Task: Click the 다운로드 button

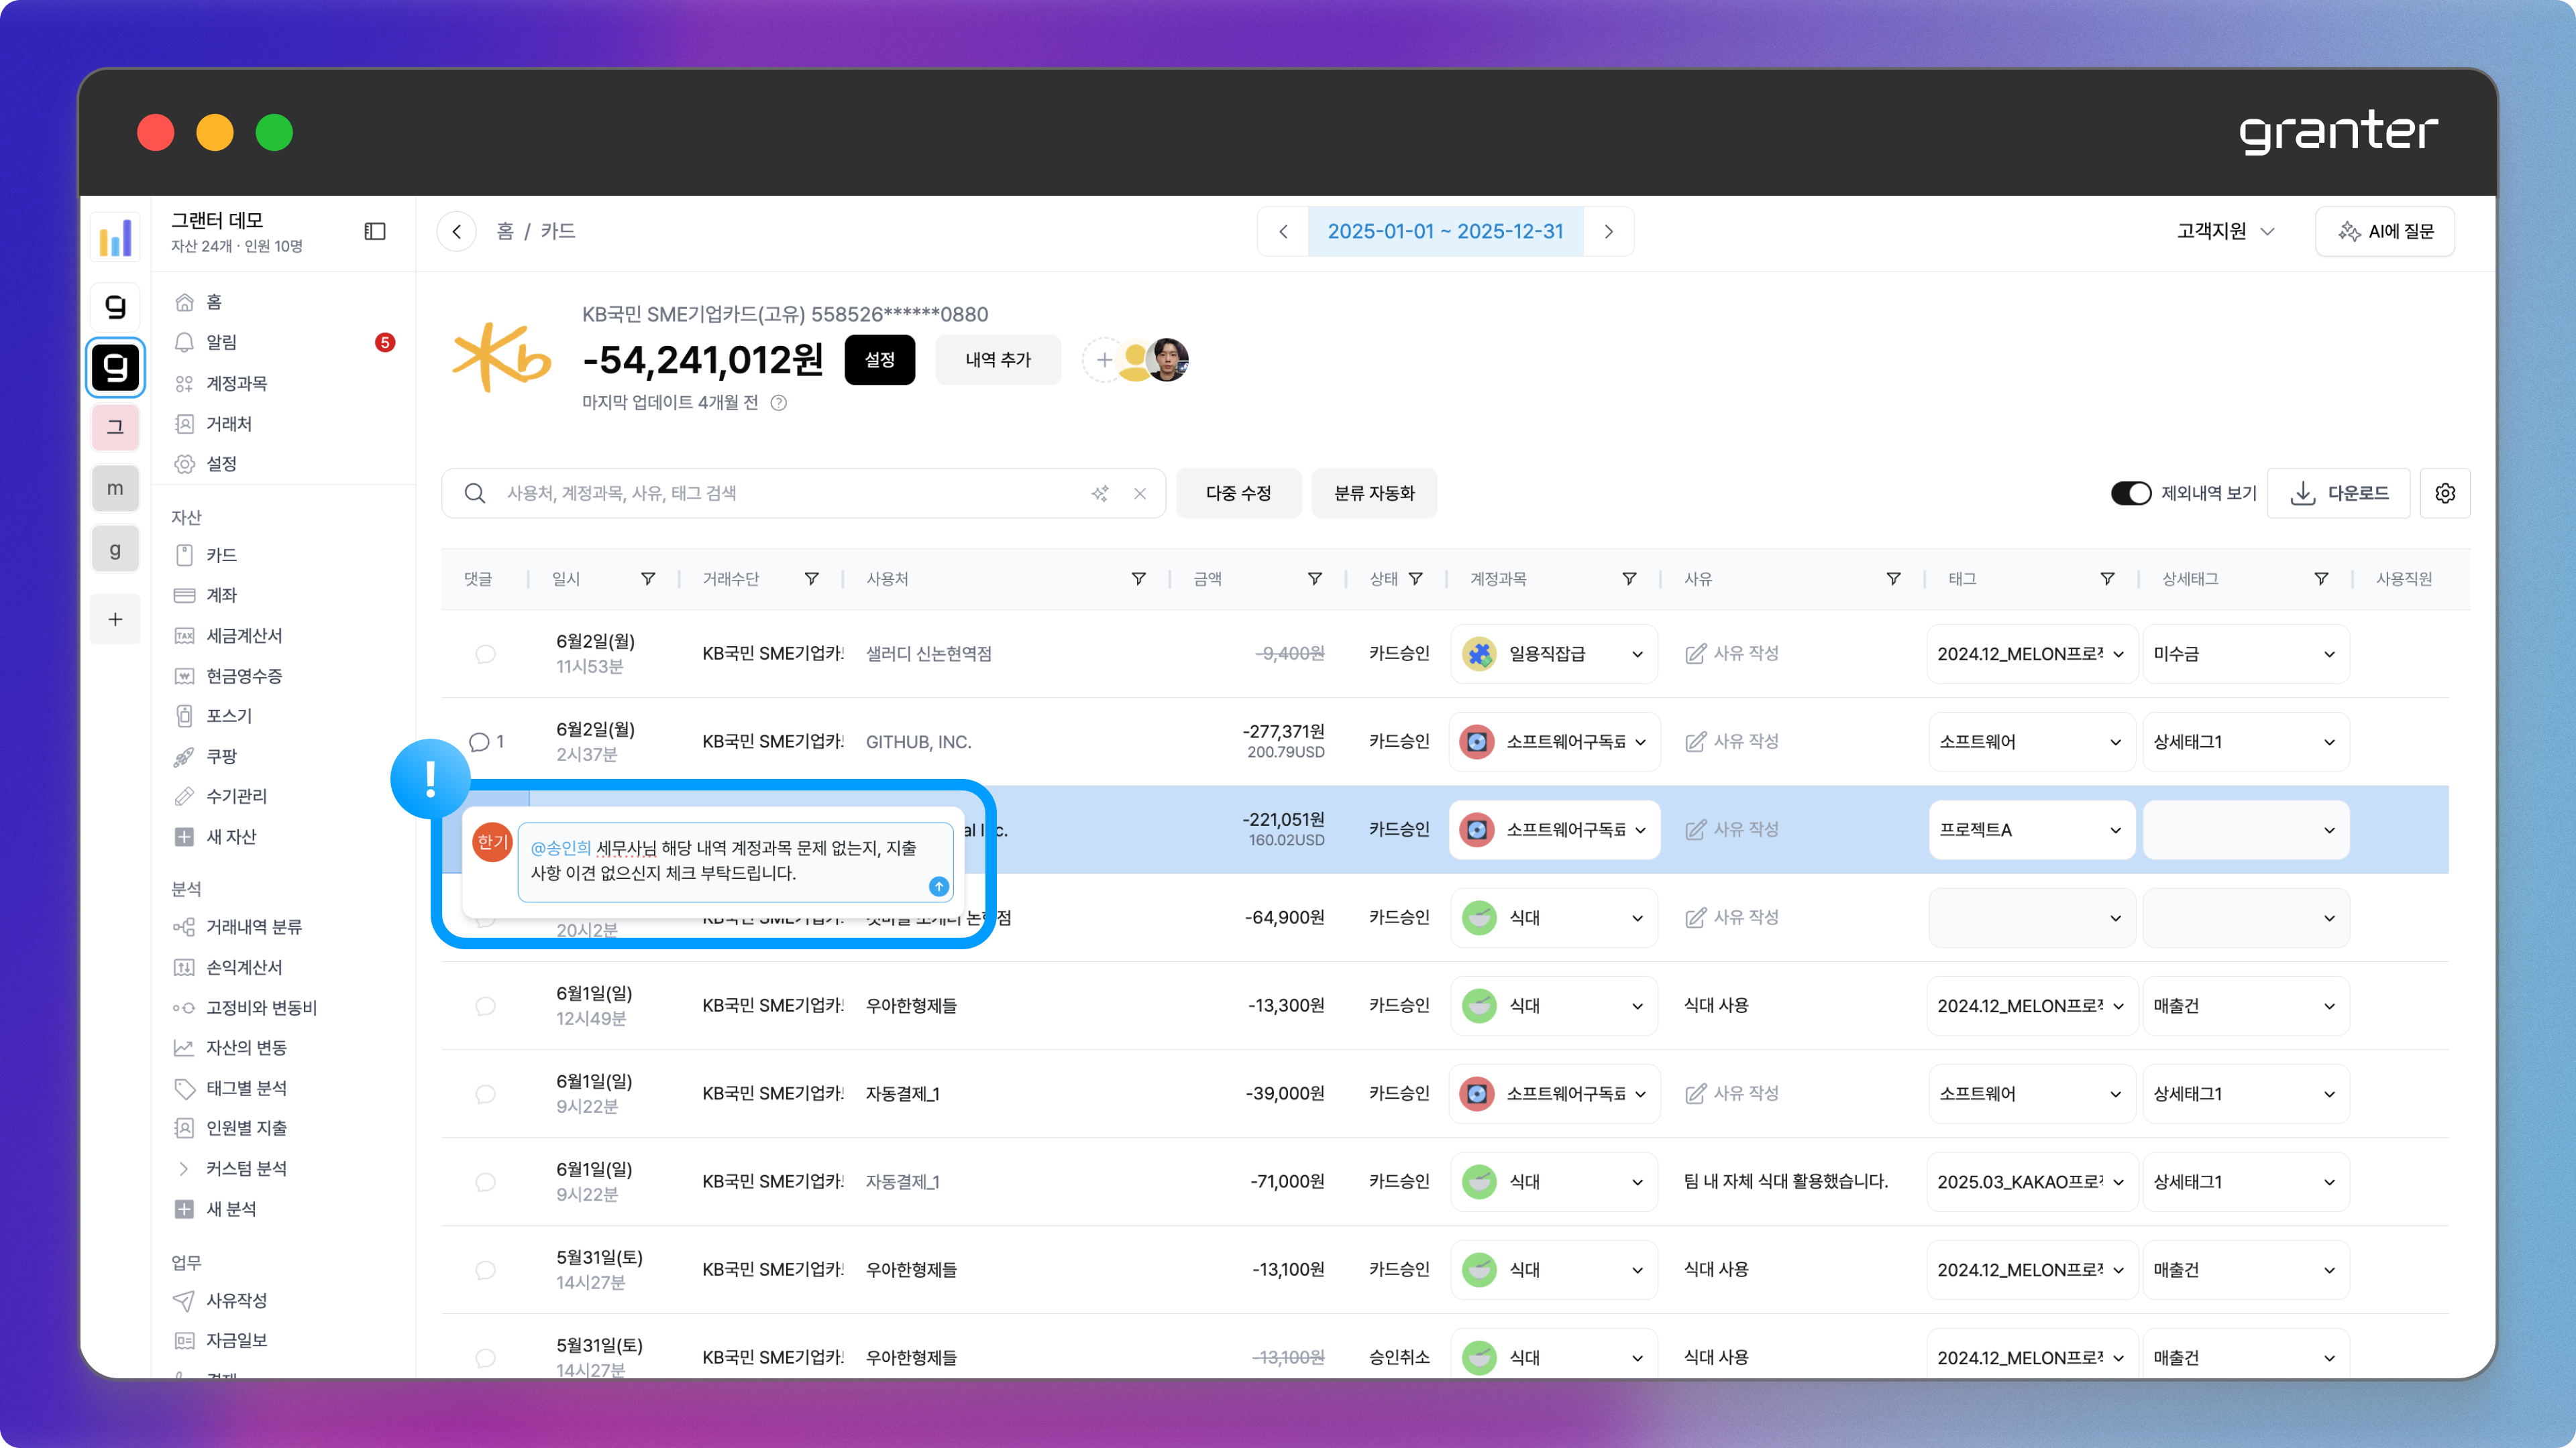Action: click(x=2338, y=493)
